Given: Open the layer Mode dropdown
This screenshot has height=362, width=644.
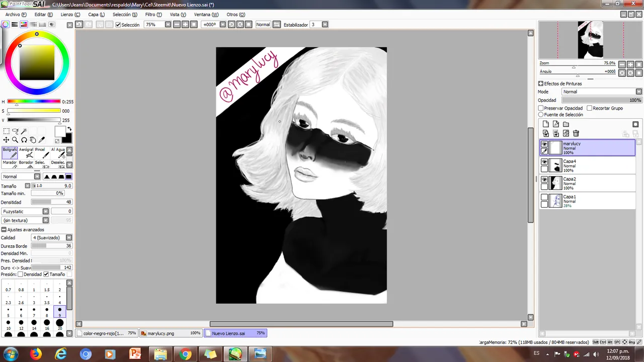Looking at the screenshot, I should [x=639, y=92].
